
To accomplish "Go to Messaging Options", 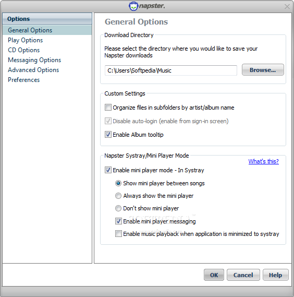I will coord(34,60).
